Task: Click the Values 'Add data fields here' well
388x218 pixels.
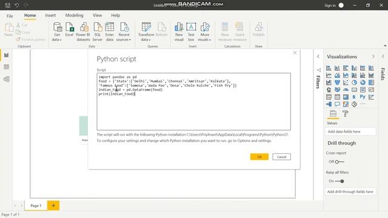Action: point(350,131)
